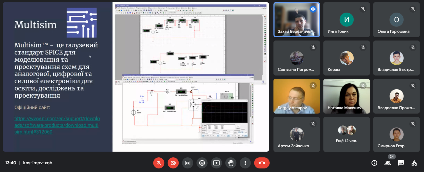424x172 pixels.
Task: Open more options three-dot menu
Action: pyautogui.click(x=245, y=163)
